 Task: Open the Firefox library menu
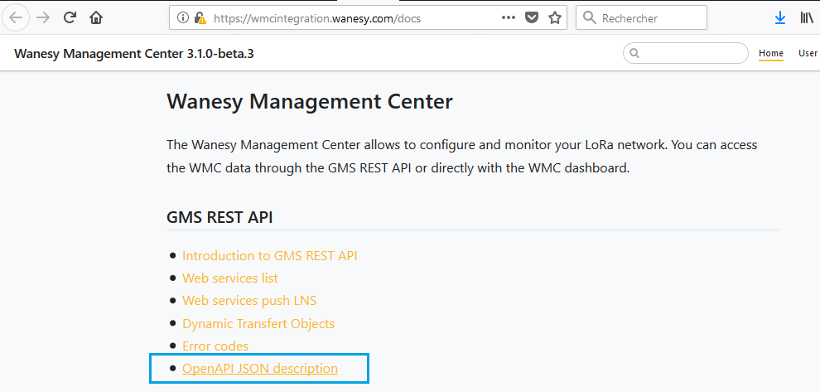(x=806, y=17)
